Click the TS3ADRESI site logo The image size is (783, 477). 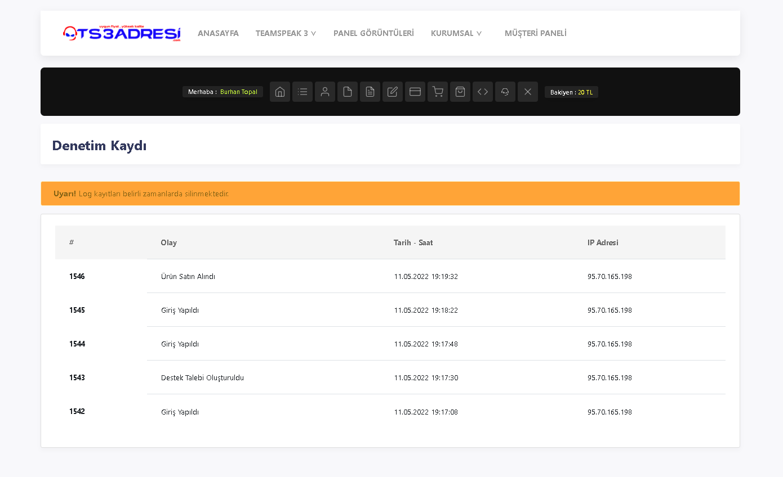[x=122, y=33]
